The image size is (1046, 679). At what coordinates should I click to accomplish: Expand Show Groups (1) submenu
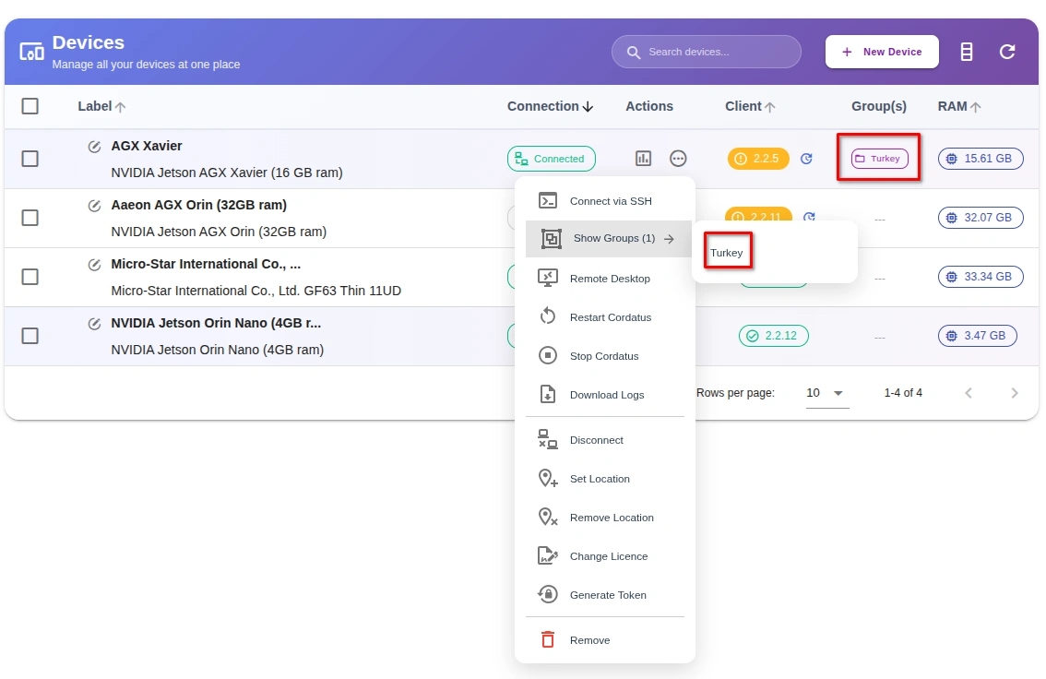[609, 239]
